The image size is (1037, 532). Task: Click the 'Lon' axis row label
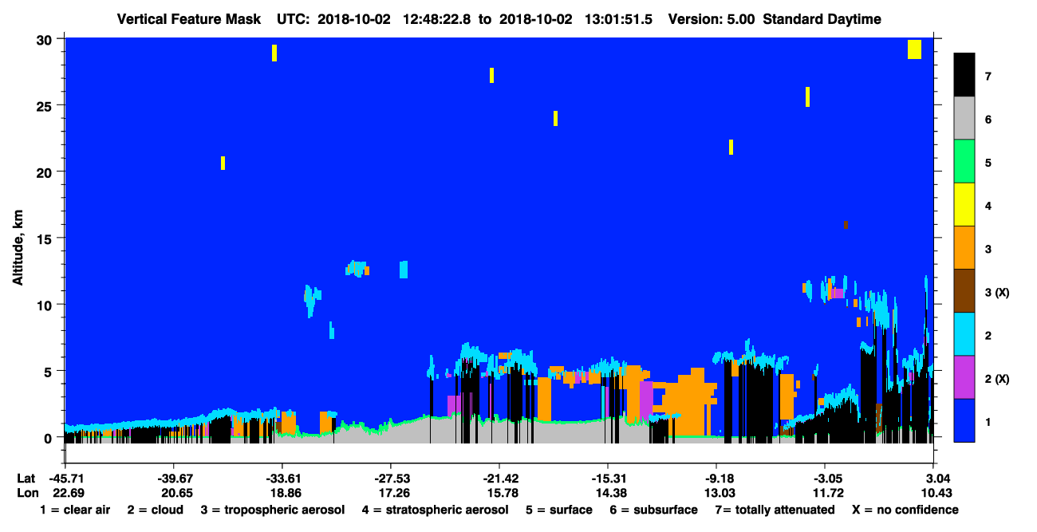(x=26, y=493)
